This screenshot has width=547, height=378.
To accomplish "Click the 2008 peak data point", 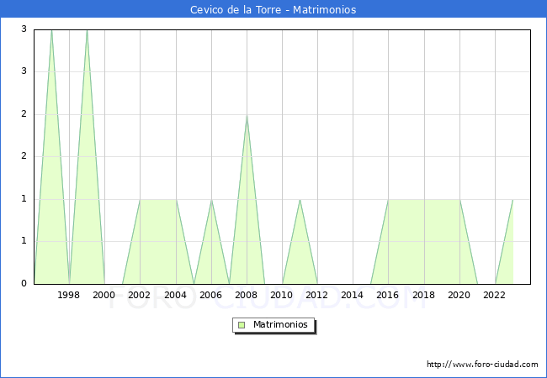I will click(247, 115).
